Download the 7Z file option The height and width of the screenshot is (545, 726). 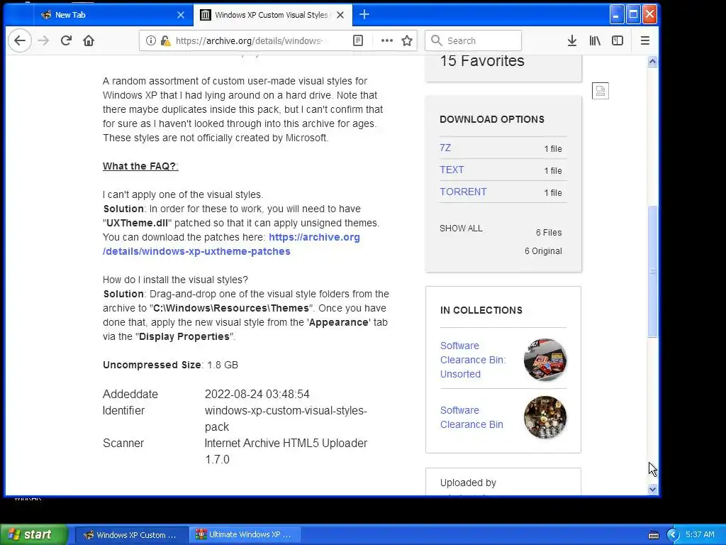445,148
